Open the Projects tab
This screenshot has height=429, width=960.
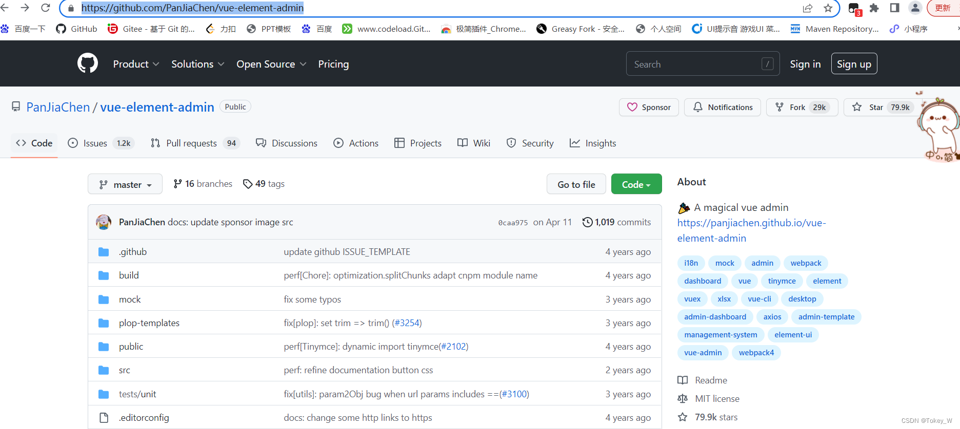417,143
